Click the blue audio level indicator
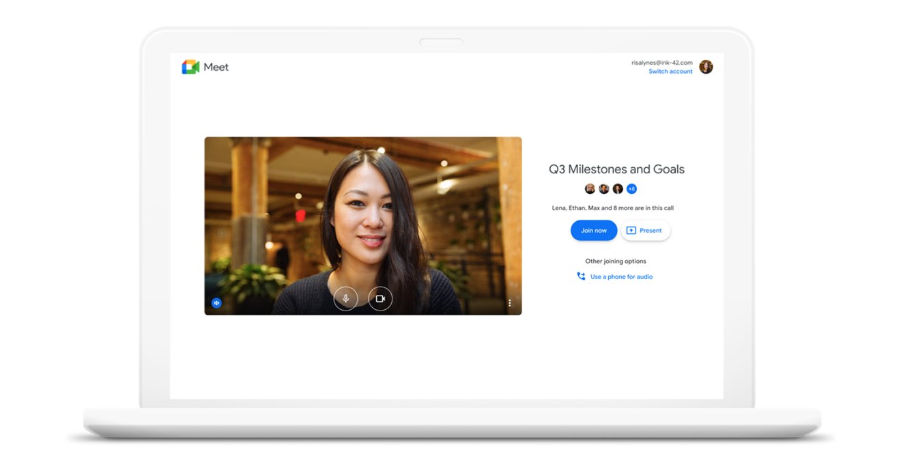The width and height of the screenshot is (901, 473). 216,303
